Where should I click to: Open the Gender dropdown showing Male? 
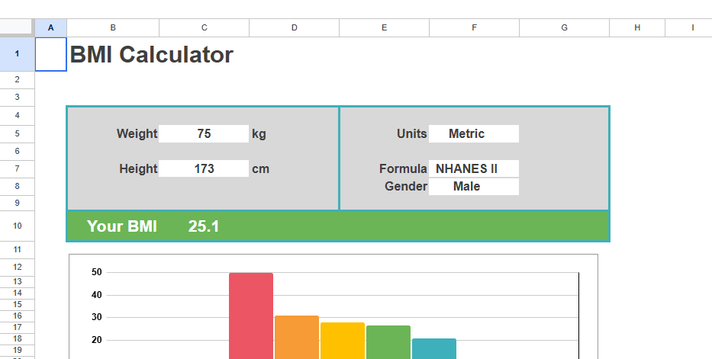(x=473, y=186)
